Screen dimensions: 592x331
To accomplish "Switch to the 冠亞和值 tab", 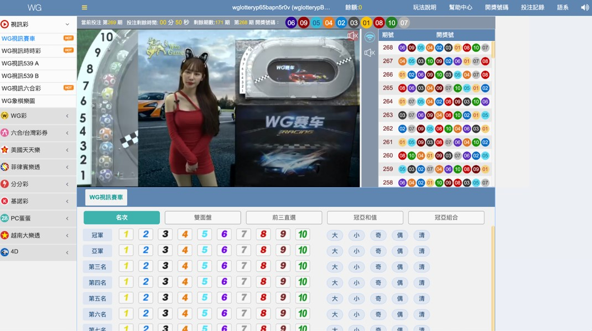I will [x=365, y=218].
